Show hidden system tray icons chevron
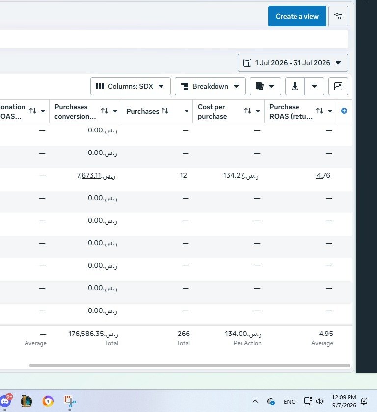This screenshot has height=412, width=377. point(255,401)
